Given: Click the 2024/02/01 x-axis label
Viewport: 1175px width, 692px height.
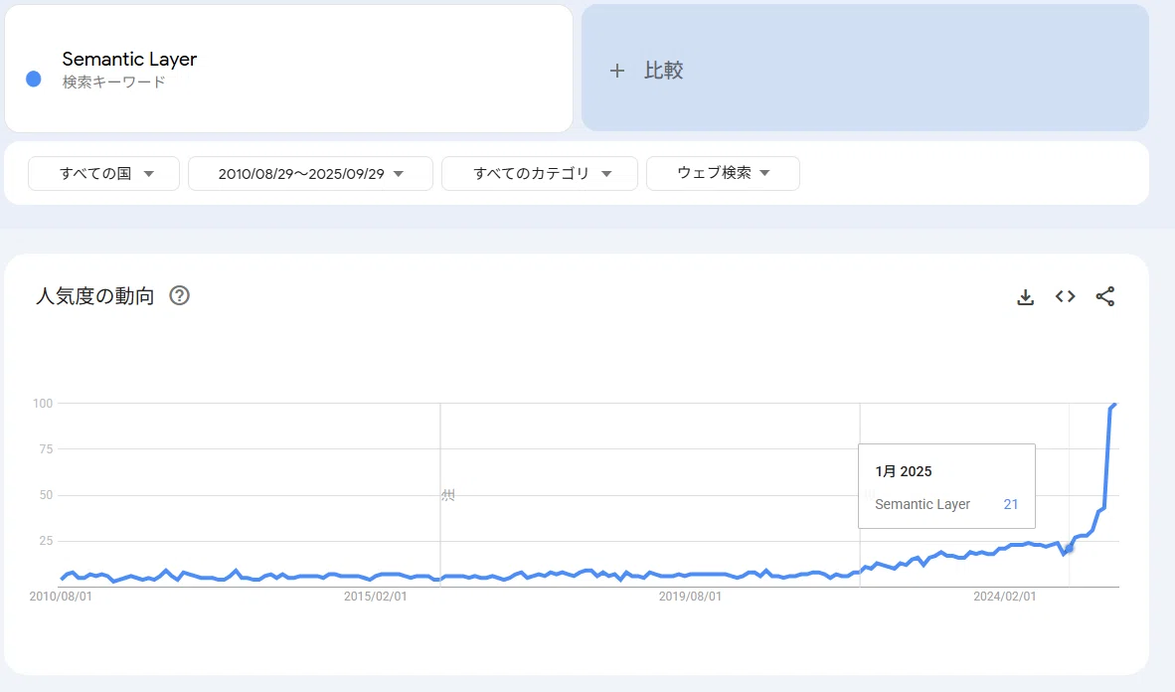Looking at the screenshot, I should (1005, 597).
